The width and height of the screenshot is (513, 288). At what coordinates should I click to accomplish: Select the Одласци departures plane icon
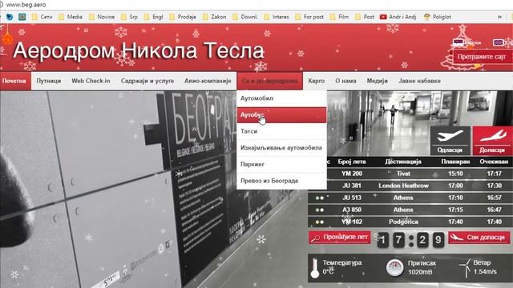[450, 141]
